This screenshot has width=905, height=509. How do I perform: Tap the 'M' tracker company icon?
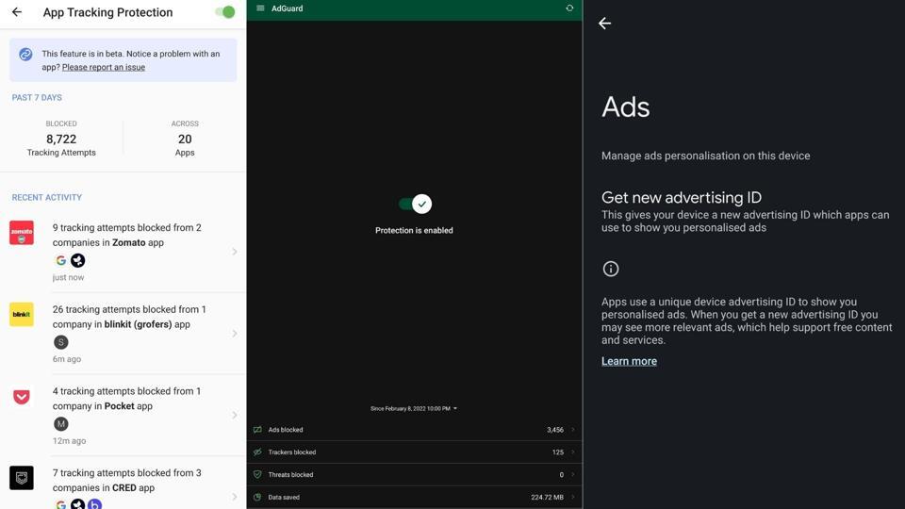60,424
